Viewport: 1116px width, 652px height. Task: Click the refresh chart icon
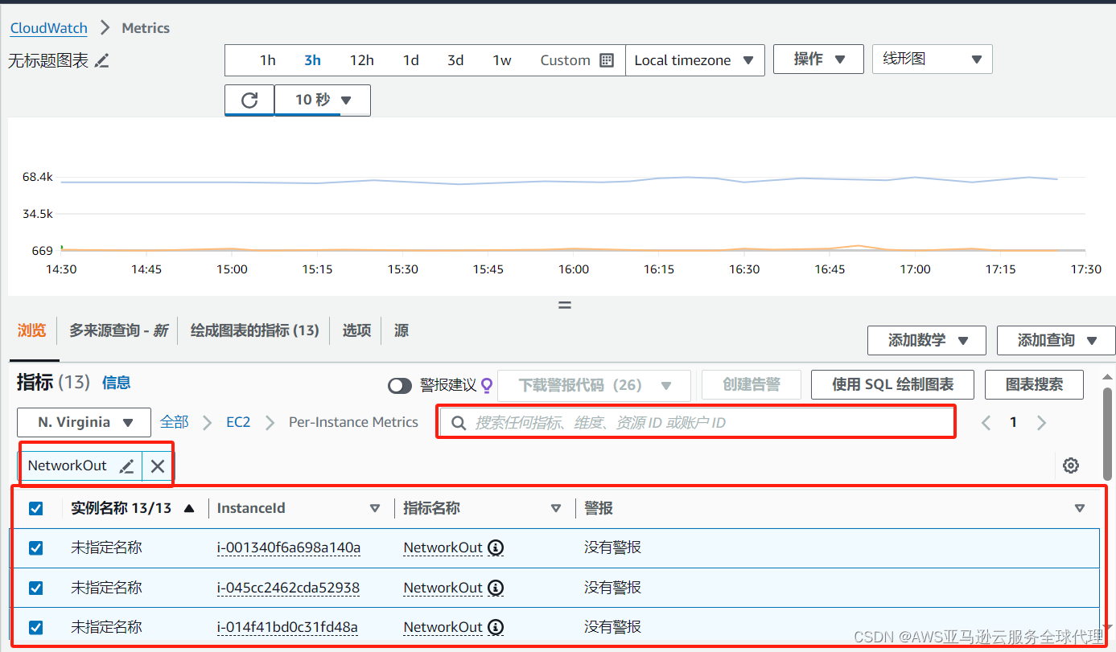(249, 100)
